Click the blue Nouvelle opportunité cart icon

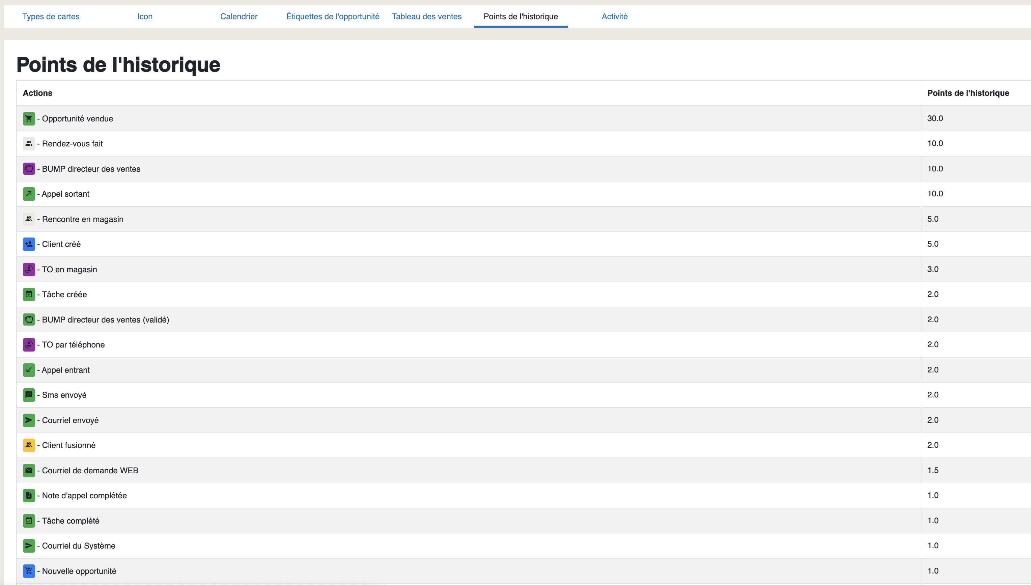pyautogui.click(x=29, y=571)
